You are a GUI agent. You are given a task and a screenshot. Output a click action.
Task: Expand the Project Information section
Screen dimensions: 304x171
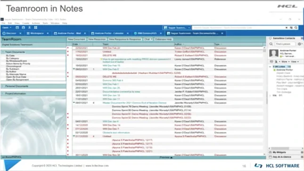(x=3, y=93)
